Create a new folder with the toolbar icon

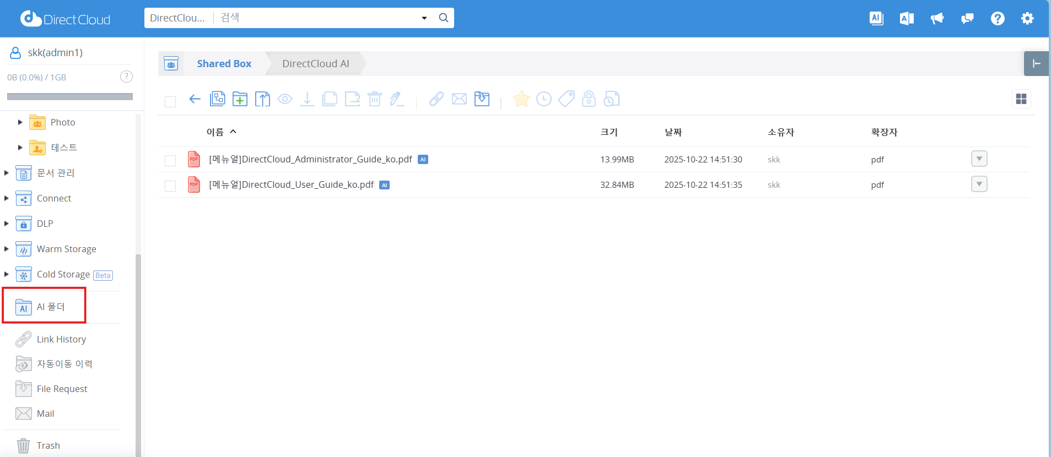pos(240,99)
